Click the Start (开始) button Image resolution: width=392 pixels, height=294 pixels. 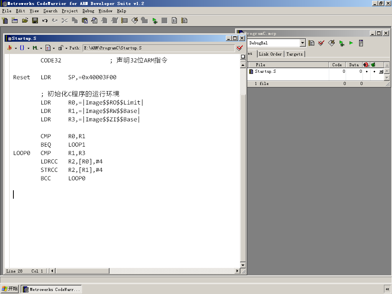[x=10, y=289]
